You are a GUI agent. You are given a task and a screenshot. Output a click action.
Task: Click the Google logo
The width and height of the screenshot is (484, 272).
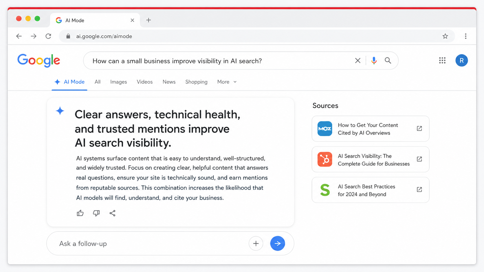tap(39, 61)
